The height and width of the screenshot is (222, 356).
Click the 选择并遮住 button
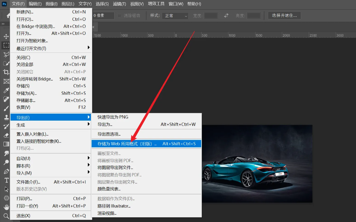284,15
